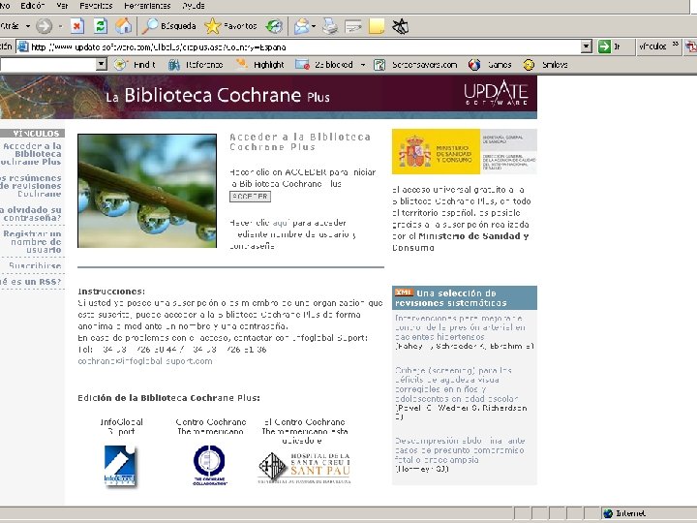Expand the address bar dropdown
Viewport: 697px width, 523px height.
[587, 46]
